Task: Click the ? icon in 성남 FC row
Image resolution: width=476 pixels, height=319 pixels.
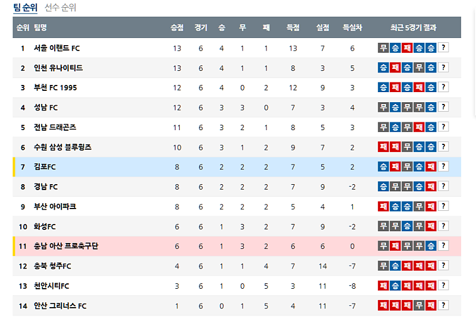Action: (x=443, y=108)
